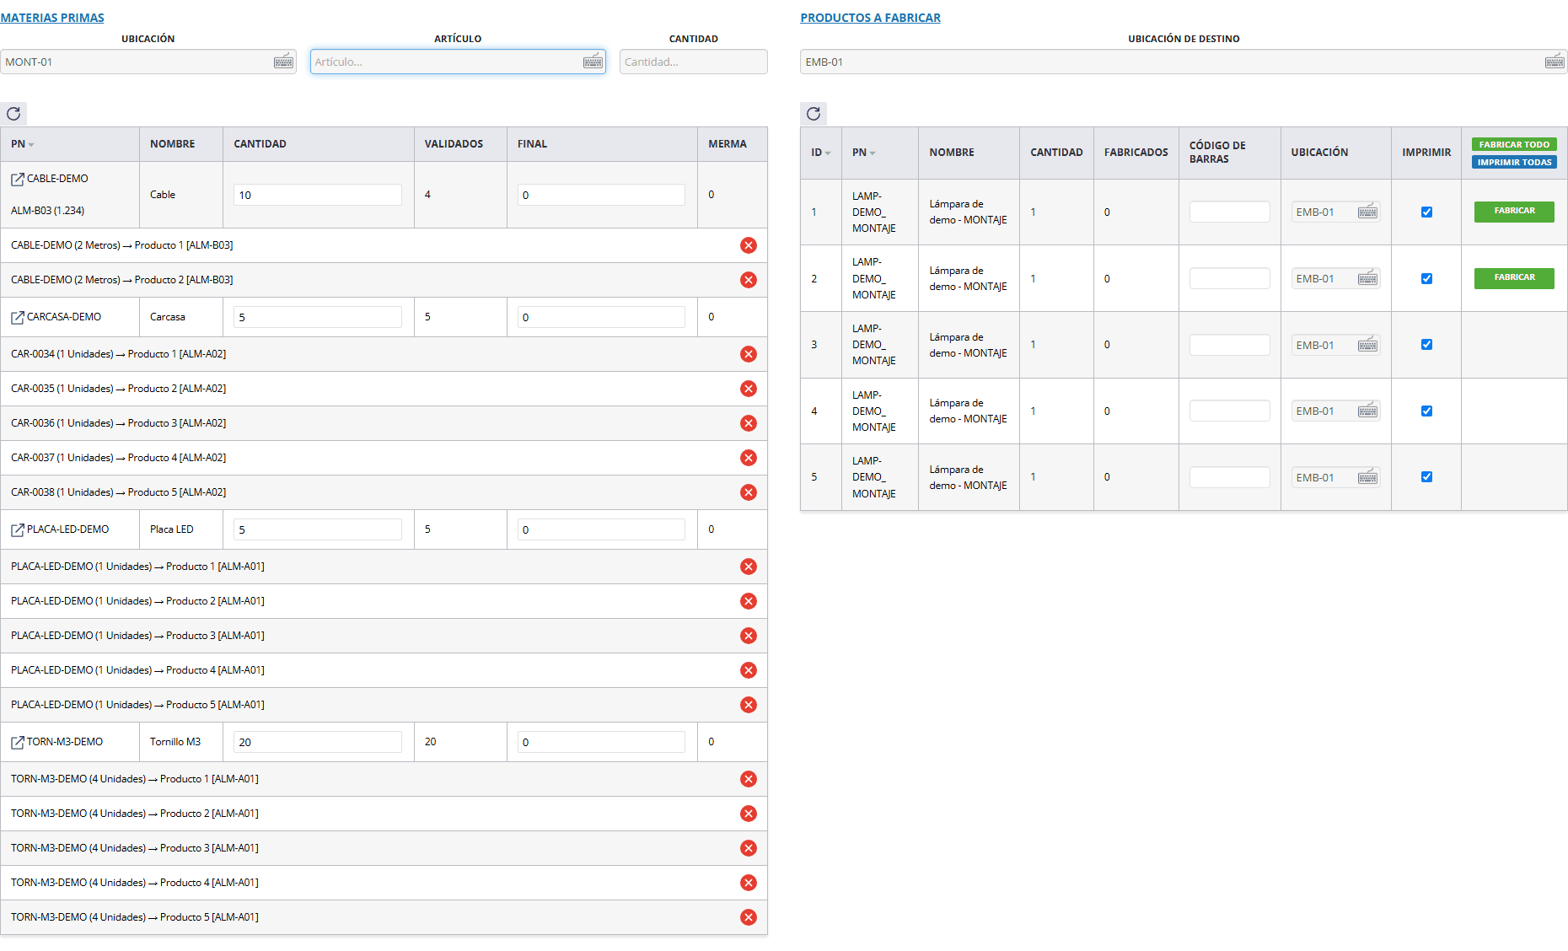Toggle Imprimir checkbox for ID 4
1568x951 pixels.
1426,411
